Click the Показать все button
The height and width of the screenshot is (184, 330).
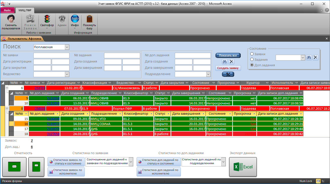pyautogui.click(x=228, y=55)
